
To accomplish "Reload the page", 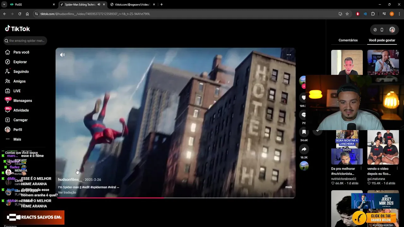I will 20,14.
